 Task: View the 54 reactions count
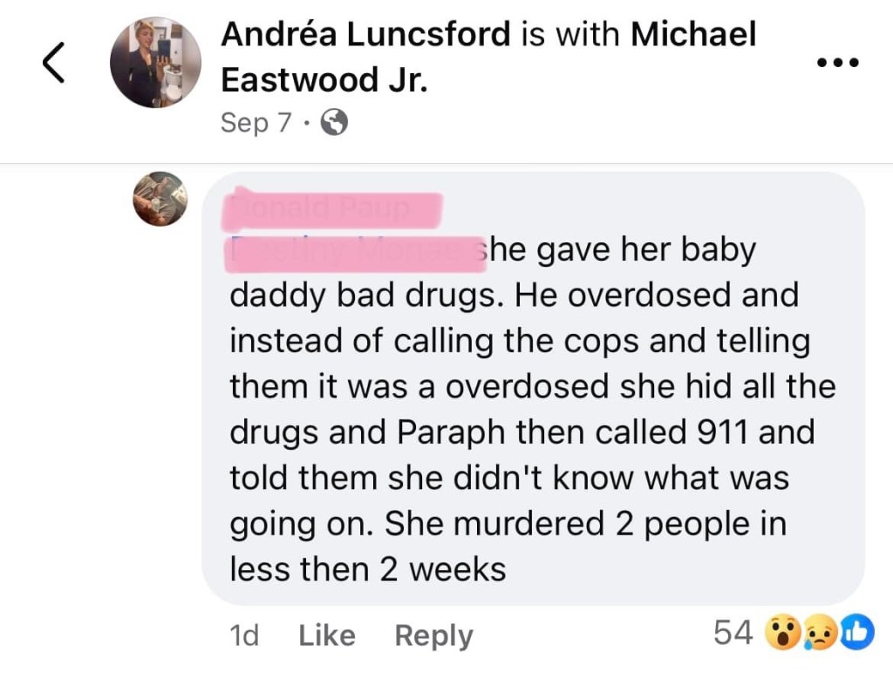tap(733, 633)
